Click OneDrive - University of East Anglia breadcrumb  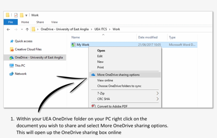click(65, 29)
